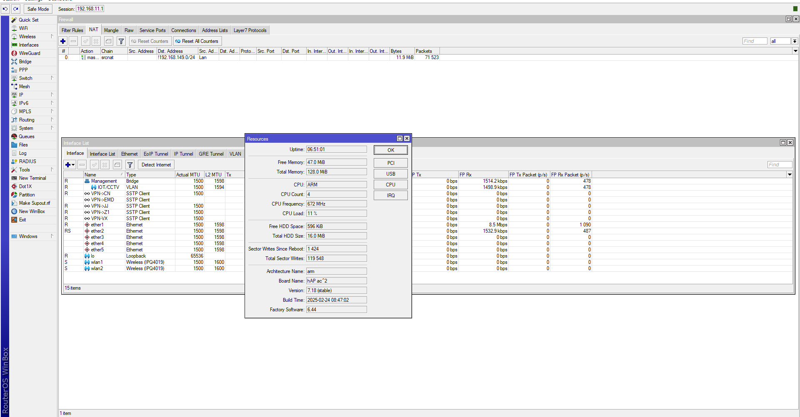Expand the IPv6 submenu
The width and height of the screenshot is (800, 417).
click(x=24, y=103)
